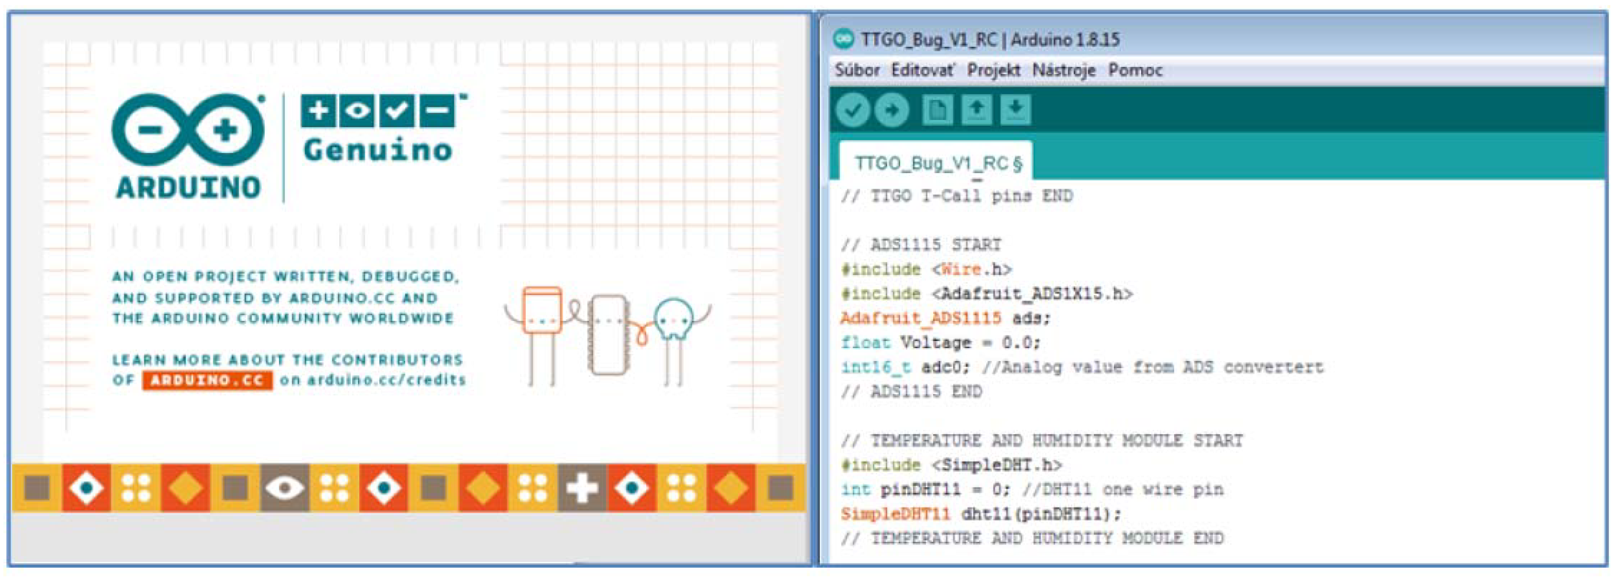Open the Súbor menu
The image size is (1617, 577).
coord(857,70)
